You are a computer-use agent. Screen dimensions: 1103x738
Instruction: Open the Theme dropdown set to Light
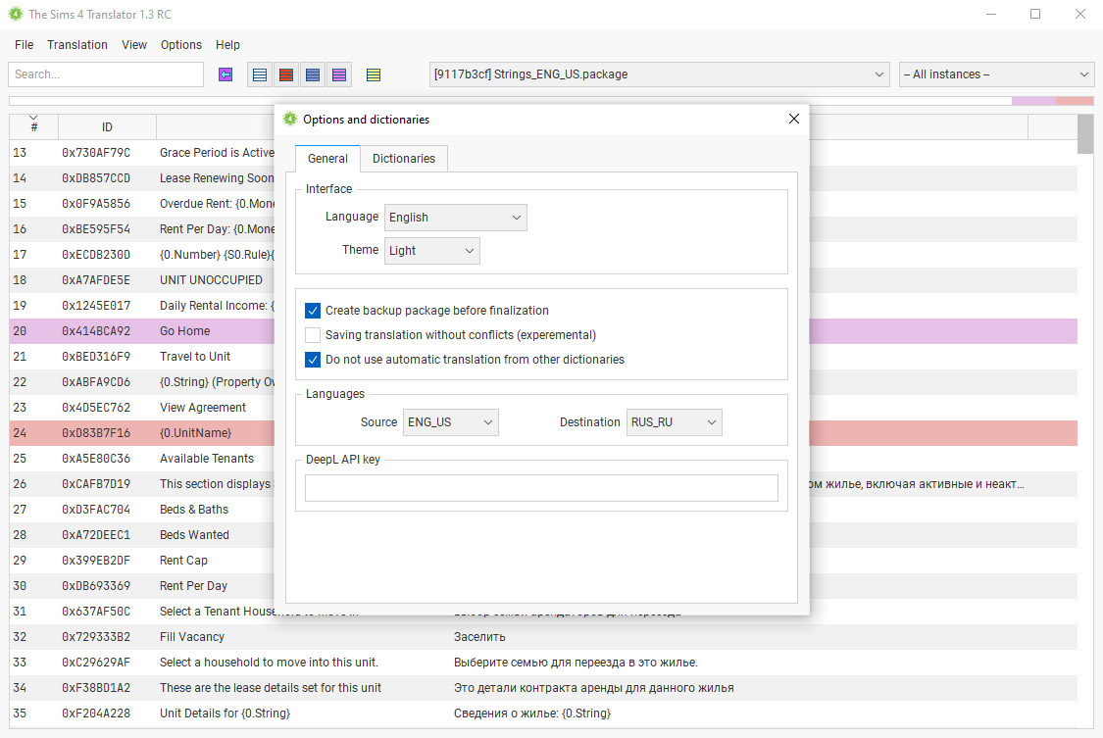point(432,250)
